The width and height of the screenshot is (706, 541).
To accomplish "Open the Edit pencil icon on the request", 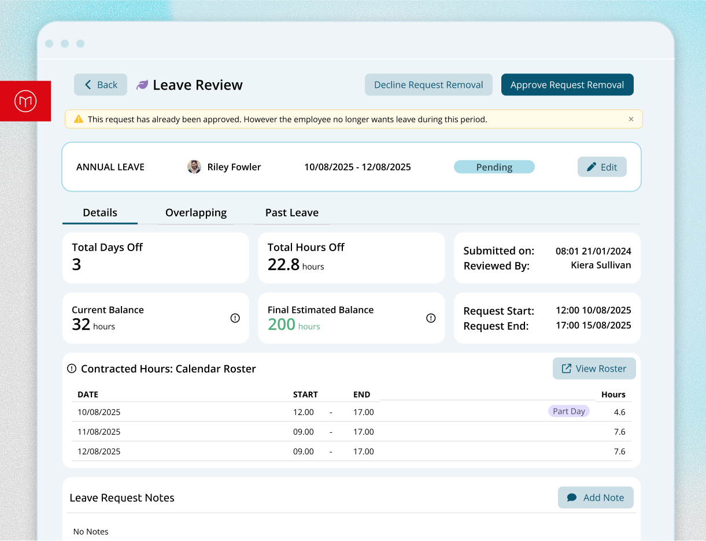I will (592, 167).
